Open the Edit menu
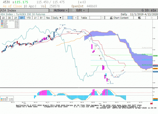This screenshot has width=158, height=114. pyautogui.click(x=79, y=10)
